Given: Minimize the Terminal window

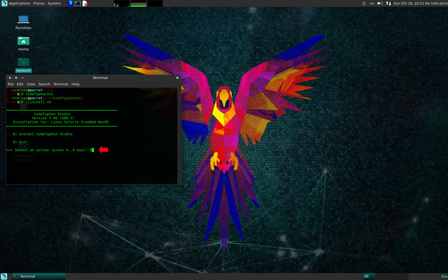Looking at the screenshot, I should pyautogui.click(x=22, y=78).
